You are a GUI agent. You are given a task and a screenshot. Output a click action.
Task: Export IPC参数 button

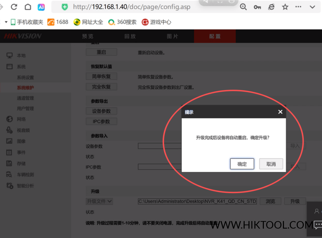click(x=102, y=121)
